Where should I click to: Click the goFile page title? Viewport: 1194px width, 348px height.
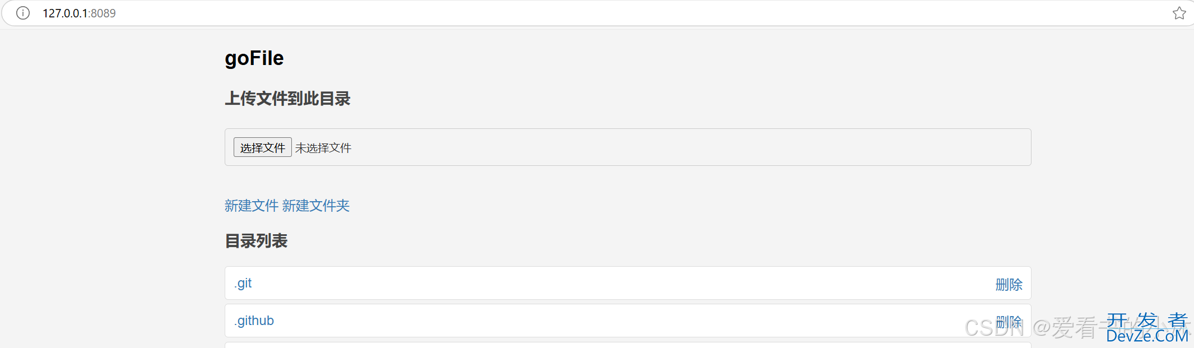[254, 58]
